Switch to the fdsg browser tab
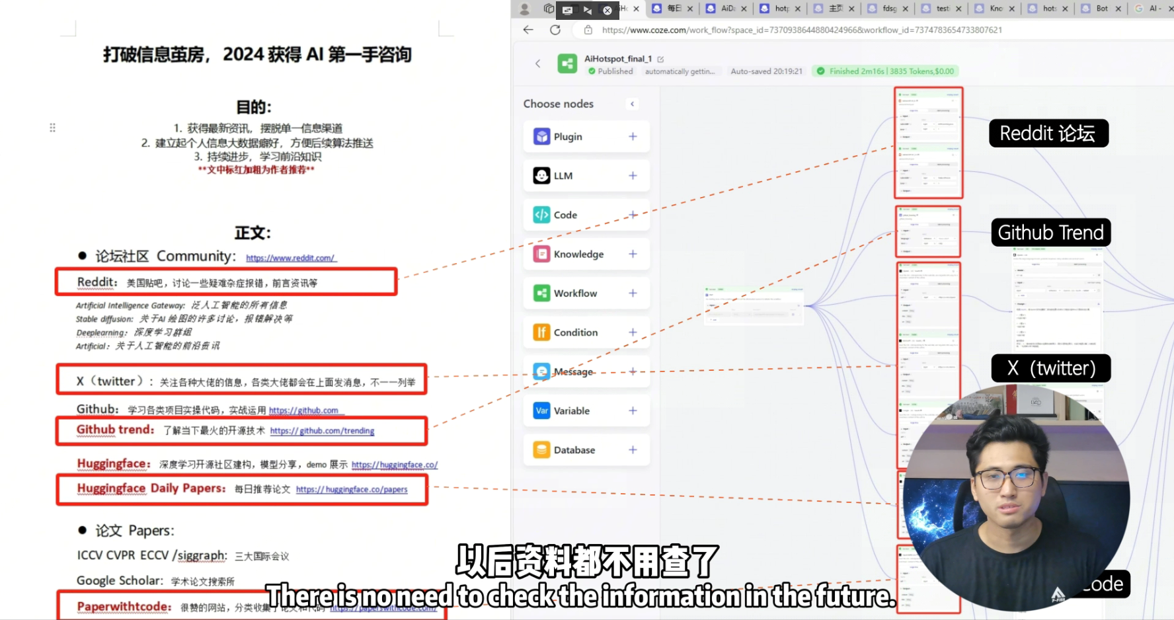The height and width of the screenshot is (620, 1174). tap(887, 9)
